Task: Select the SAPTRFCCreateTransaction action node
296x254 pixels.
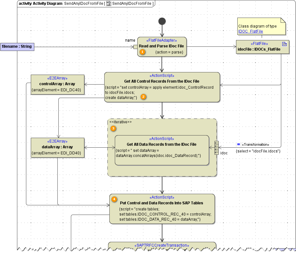Action: [162, 246]
